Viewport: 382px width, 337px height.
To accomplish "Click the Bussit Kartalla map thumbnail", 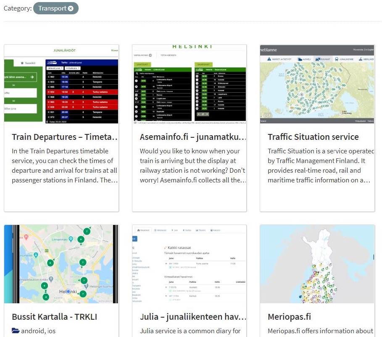I will pyautogui.click(x=61, y=264).
